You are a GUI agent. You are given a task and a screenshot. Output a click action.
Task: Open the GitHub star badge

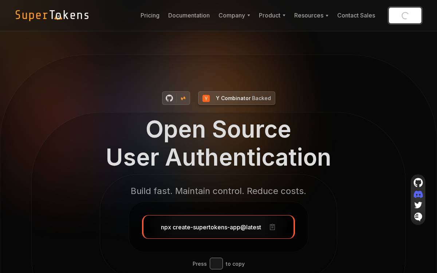(x=176, y=98)
